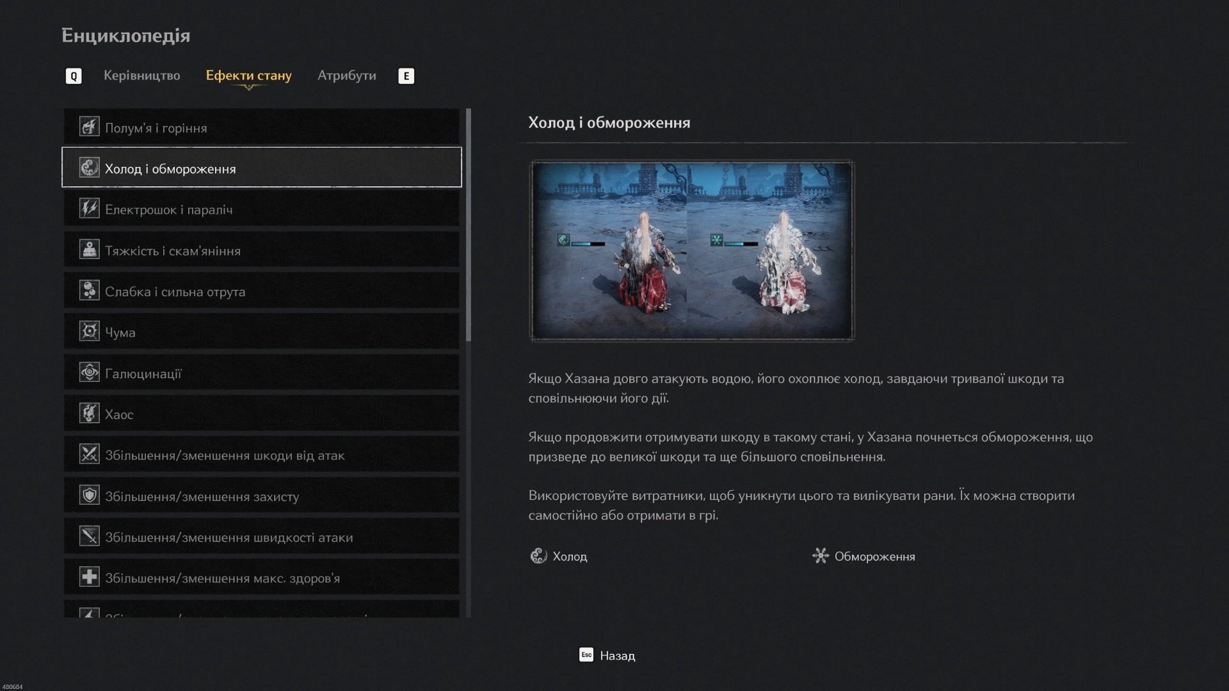The image size is (1229, 691).
Task: Click the E next-tab key button
Action: pyautogui.click(x=406, y=76)
